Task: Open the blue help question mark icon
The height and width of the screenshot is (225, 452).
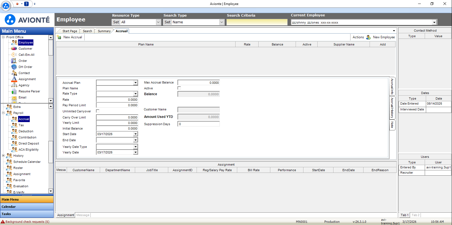Action: [26, 4]
